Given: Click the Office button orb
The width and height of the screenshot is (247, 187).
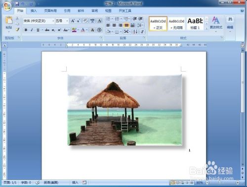Looking at the screenshot, I should 7,6.
